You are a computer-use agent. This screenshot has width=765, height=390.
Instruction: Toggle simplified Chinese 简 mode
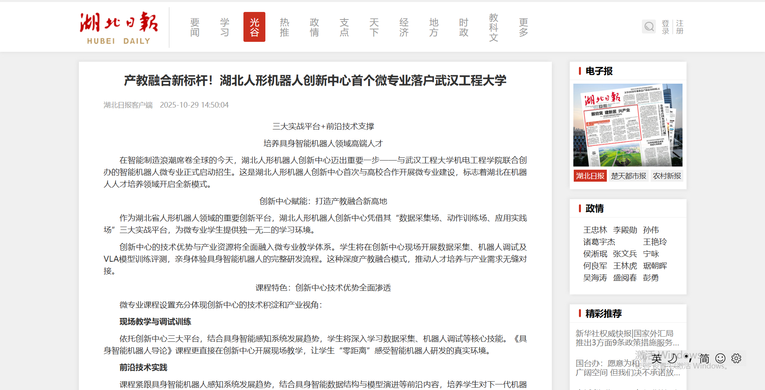point(704,358)
